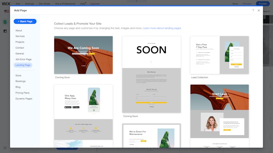Click the + Blank Page button
Viewport: 273px width, 153px height.
click(25, 21)
